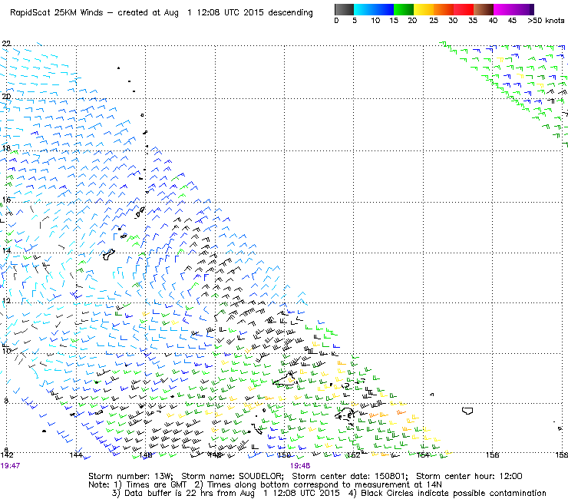Click the latitude axis label '14'
The image size is (568, 499).
coord(6,250)
